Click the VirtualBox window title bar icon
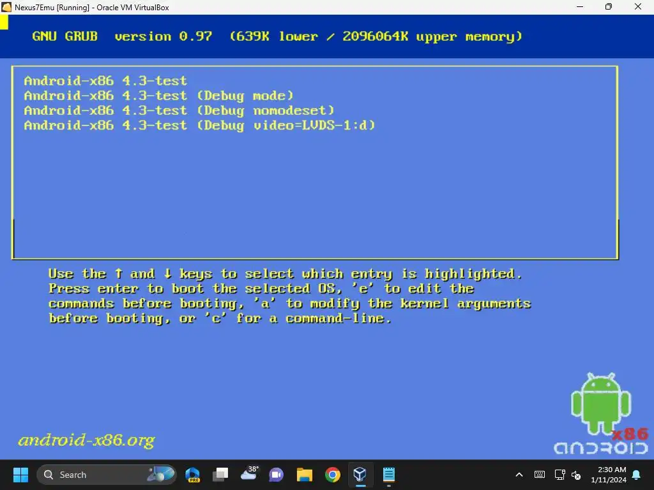The image size is (654, 490). (x=6, y=7)
